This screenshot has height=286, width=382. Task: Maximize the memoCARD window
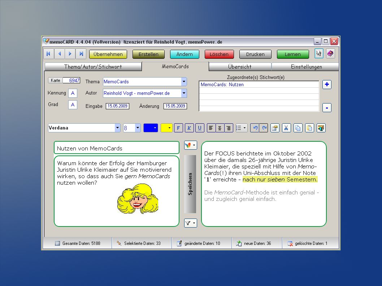(326, 41)
